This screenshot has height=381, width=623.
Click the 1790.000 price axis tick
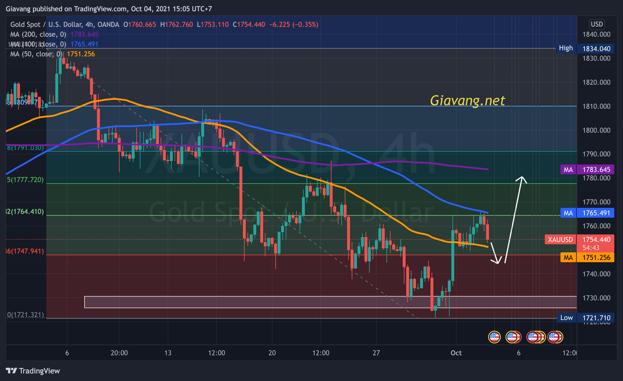(x=596, y=154)
